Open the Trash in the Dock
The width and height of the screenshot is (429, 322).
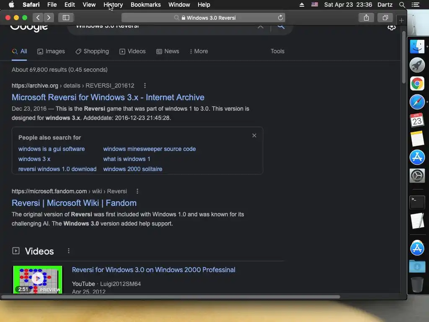click(417, 285)
